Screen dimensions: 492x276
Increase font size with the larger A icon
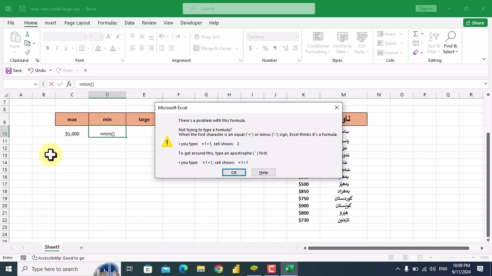109,37
